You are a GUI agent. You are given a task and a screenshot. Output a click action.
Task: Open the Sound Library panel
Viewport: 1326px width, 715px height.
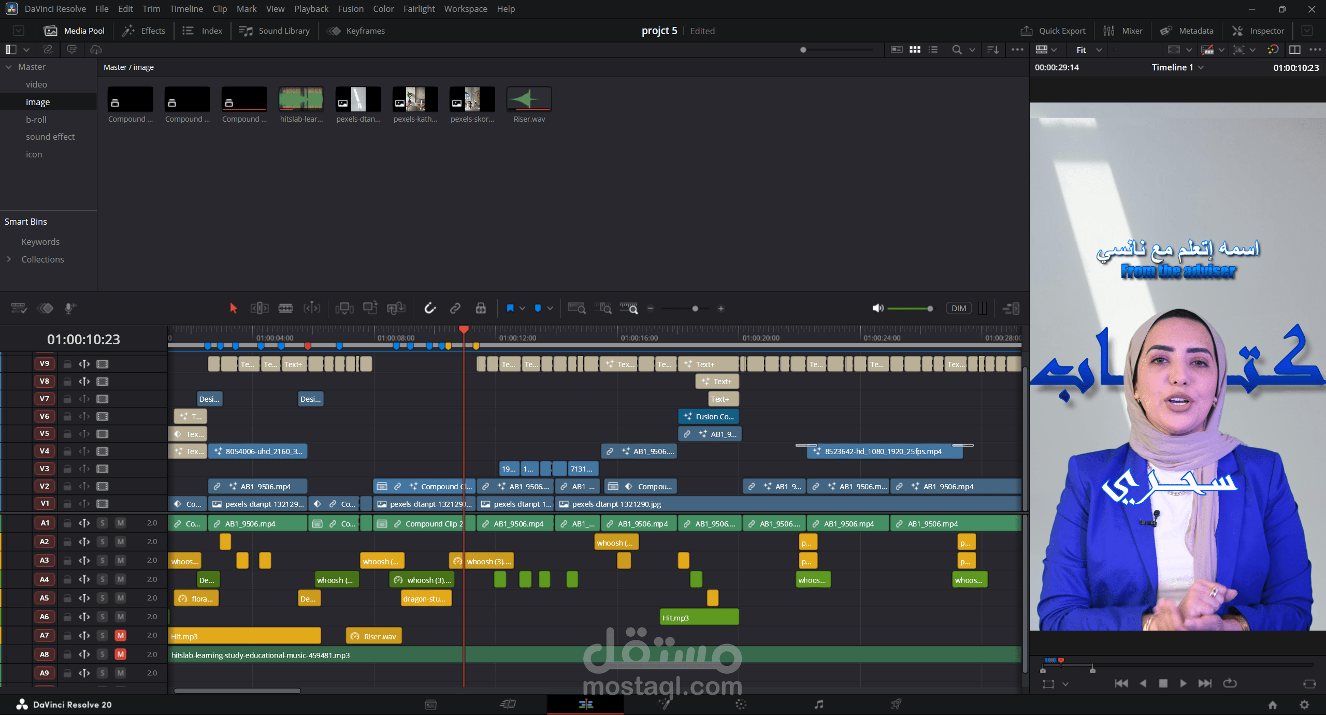coord(274,31)
